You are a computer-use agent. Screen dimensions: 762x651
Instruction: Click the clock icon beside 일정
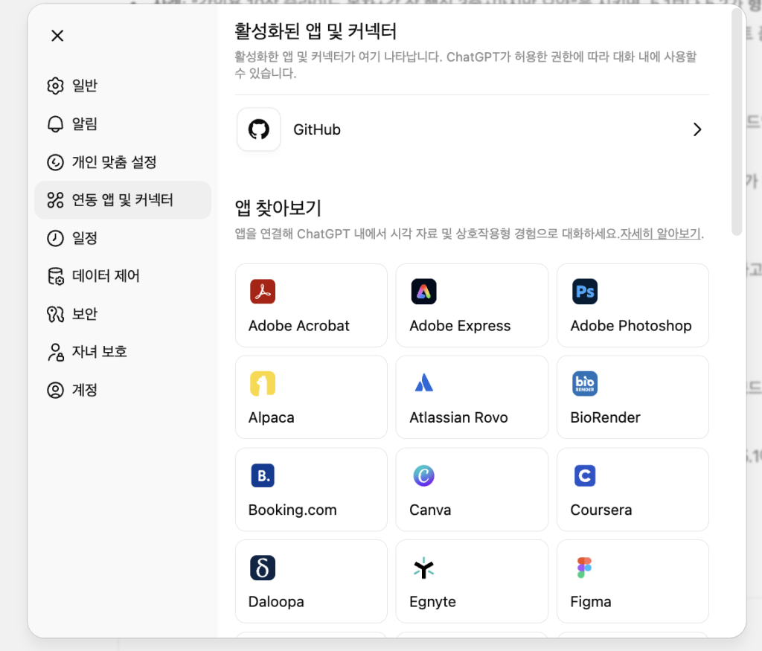point(55,238)
